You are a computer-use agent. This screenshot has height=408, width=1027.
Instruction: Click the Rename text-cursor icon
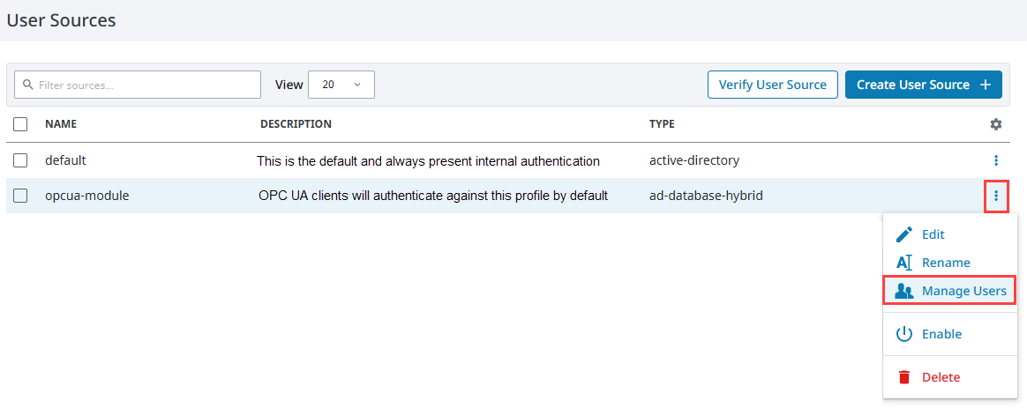(904, 263)
